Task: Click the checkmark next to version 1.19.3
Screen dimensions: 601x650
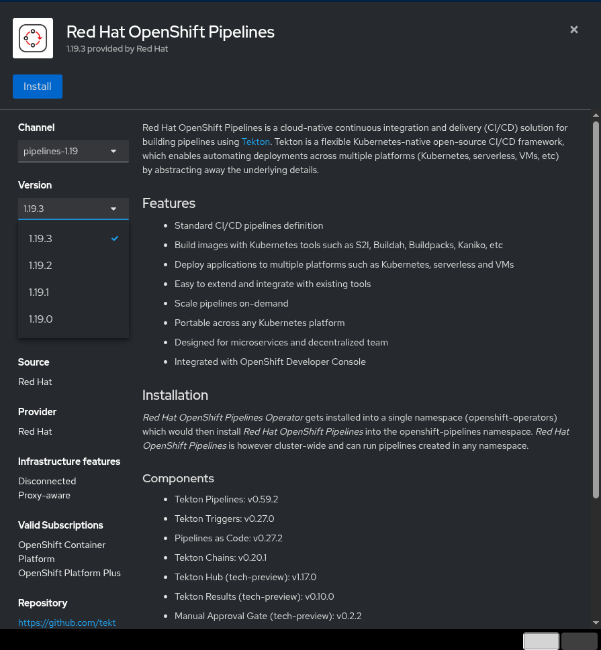Action: [x=115, y=238]
